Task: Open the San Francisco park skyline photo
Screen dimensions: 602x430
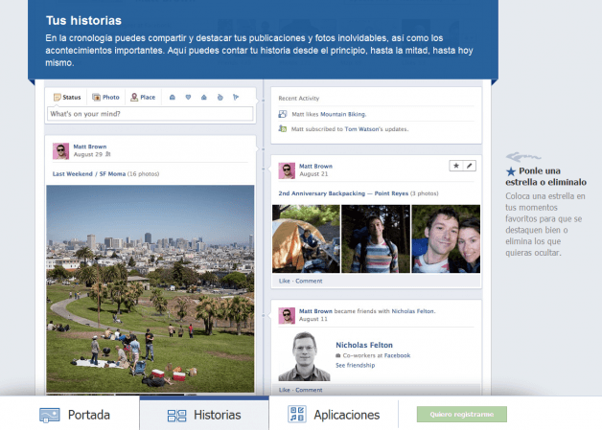Action: pyautogui.click(x=150, y=288)
